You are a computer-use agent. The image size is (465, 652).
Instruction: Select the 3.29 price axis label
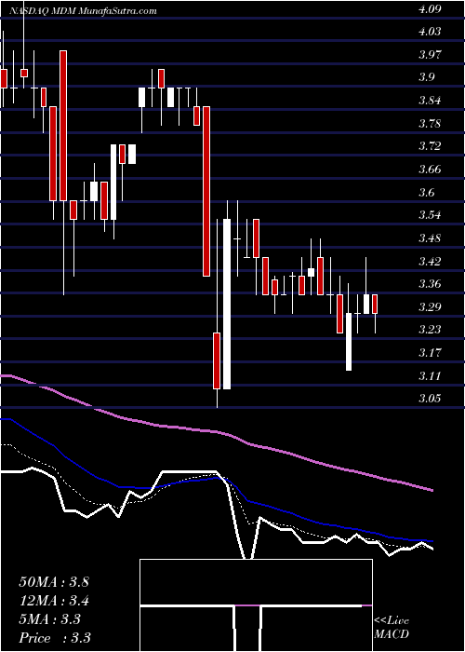coord(429,307)
